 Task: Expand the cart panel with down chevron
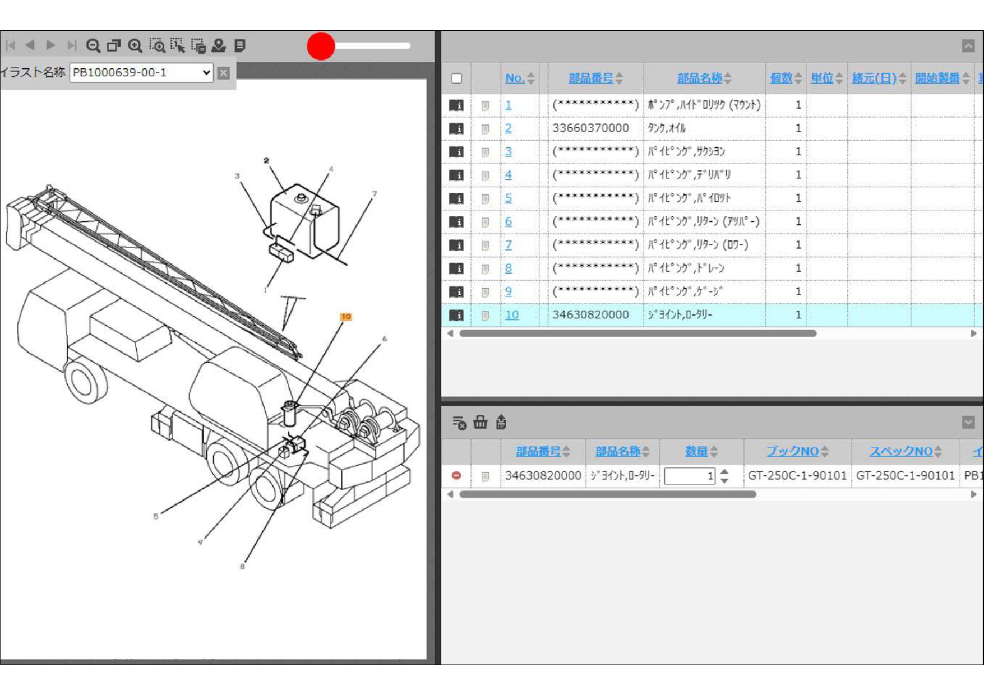coord(968,422)
